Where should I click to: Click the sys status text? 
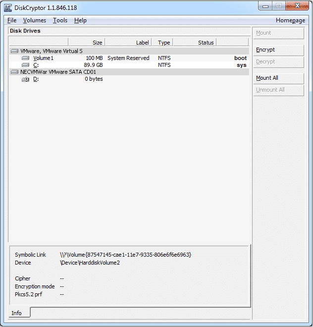tap(242, 65)
